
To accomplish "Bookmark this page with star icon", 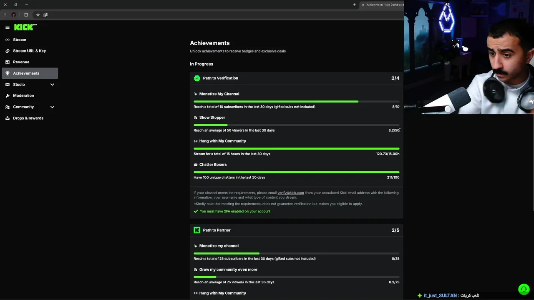I will 38,15.
